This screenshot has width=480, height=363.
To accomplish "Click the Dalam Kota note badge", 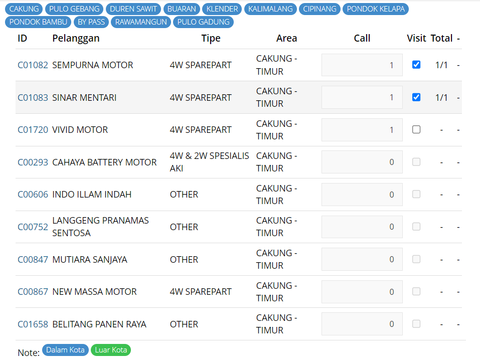I will pos(65,350).
